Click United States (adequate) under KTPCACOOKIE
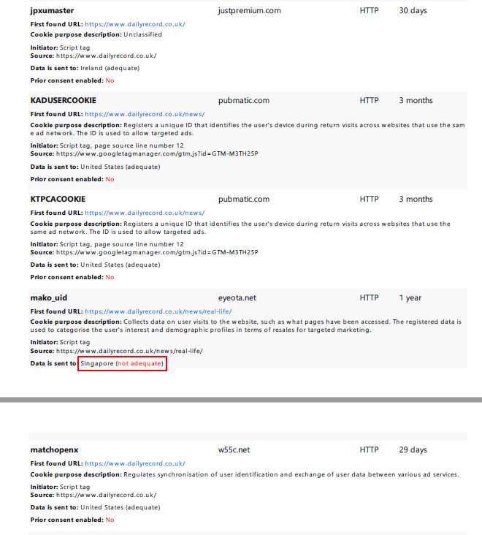The height and width of the screenshot is (535, 482). coord(120,265)
